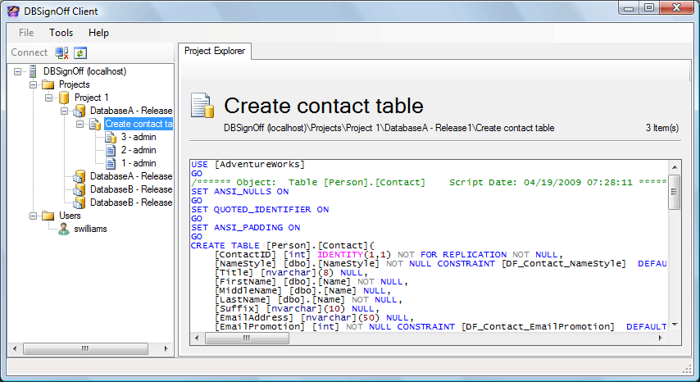Click the DBSignOff app icon in title bar
This screenshot has width=700, height=382.
tap(13, 11)
